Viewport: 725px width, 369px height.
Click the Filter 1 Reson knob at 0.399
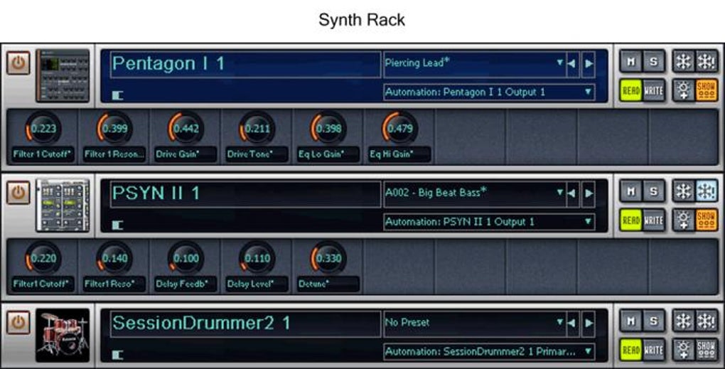pyautogui.click(x=114, y=129)
